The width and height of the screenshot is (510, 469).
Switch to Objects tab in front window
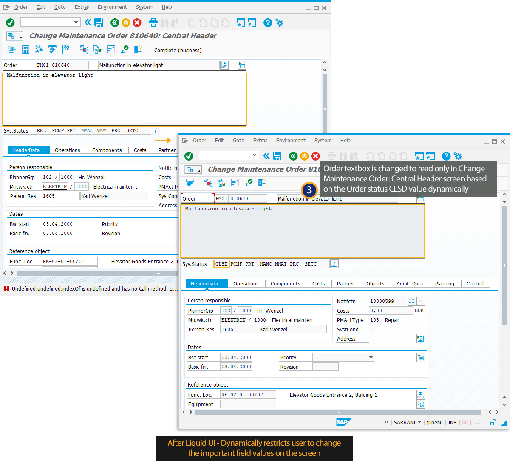point(375,283)
